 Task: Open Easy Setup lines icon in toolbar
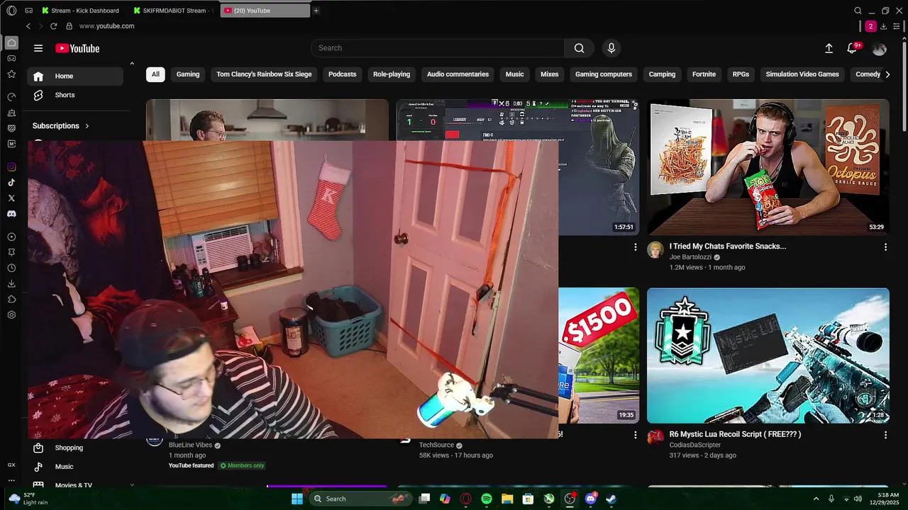[897, 26]
